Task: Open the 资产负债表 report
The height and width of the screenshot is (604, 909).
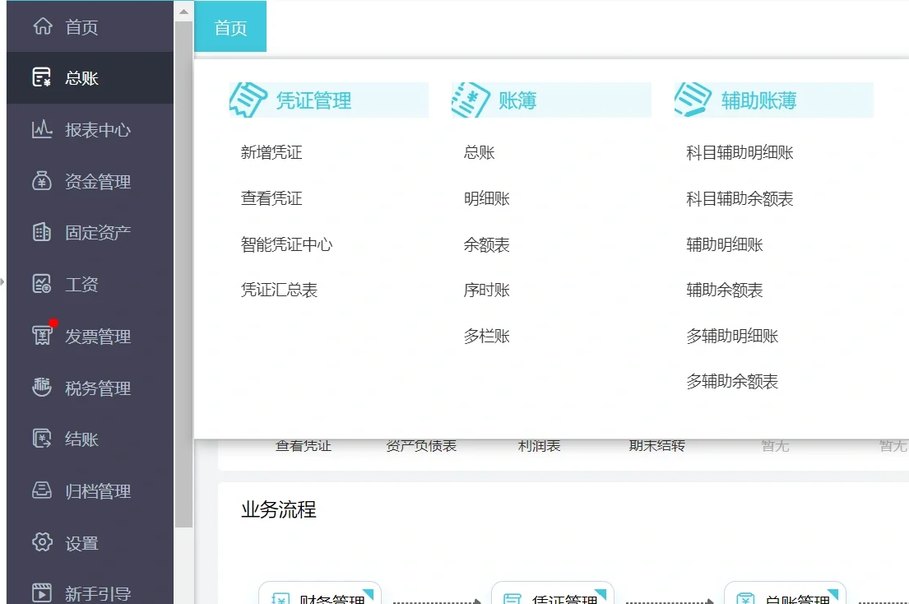Action: (421, 445)
